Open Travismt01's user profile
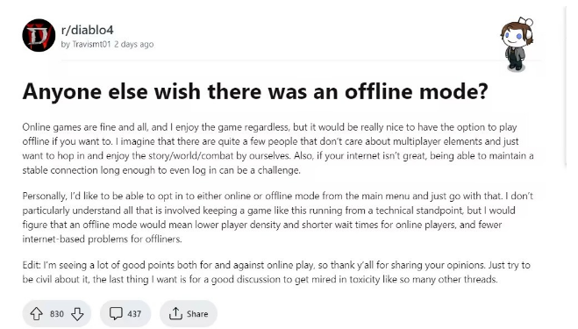This screenshot has width=578, height=329. pyautogui.click(x=91, y=44)
